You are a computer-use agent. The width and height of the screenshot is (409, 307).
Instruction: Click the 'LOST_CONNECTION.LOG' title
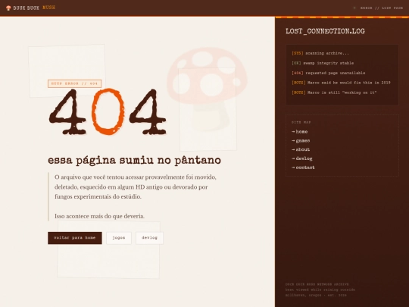coord(325,31)
